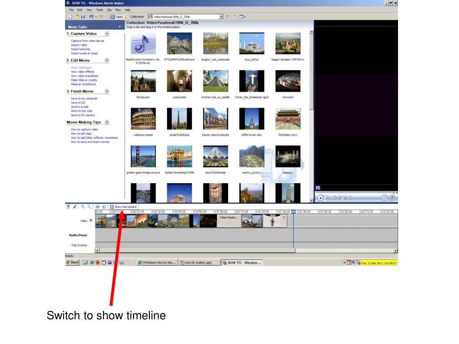The width and height of the screenshot is (459, 344).
Task: Click the Undo arrow icon
Action: pos(91,17)
